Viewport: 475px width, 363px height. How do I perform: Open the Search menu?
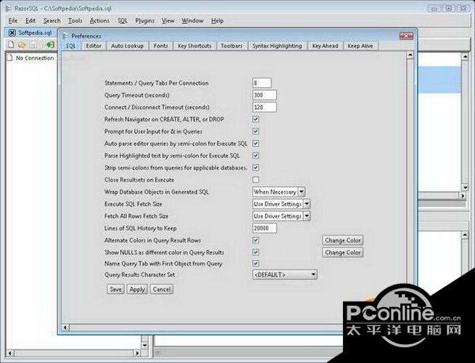pyautogui.click(x=51, y=21)
